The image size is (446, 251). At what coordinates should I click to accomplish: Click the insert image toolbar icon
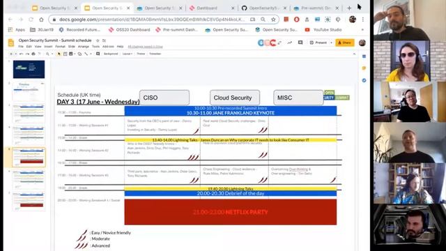[x=71, y=54]
